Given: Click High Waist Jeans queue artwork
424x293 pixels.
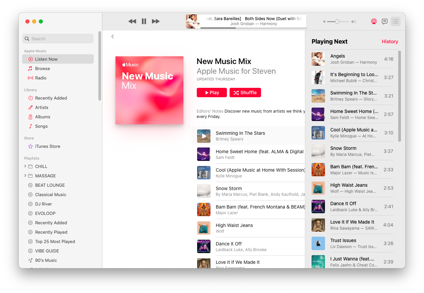Looking at the screenshot, I should point(318,188).
